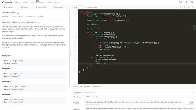The width and height of the screenshot is (196, 110).
Task: Open the Explore menu item
Action: (x=17, y=2)
